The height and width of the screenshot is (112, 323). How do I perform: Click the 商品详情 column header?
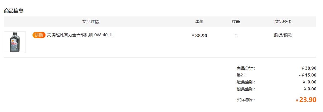[x=91, y=21]
